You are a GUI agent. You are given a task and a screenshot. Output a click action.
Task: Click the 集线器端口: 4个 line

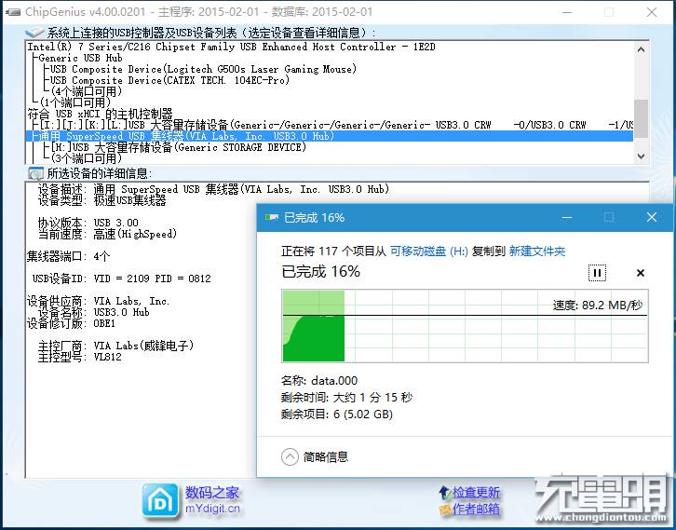69,256
